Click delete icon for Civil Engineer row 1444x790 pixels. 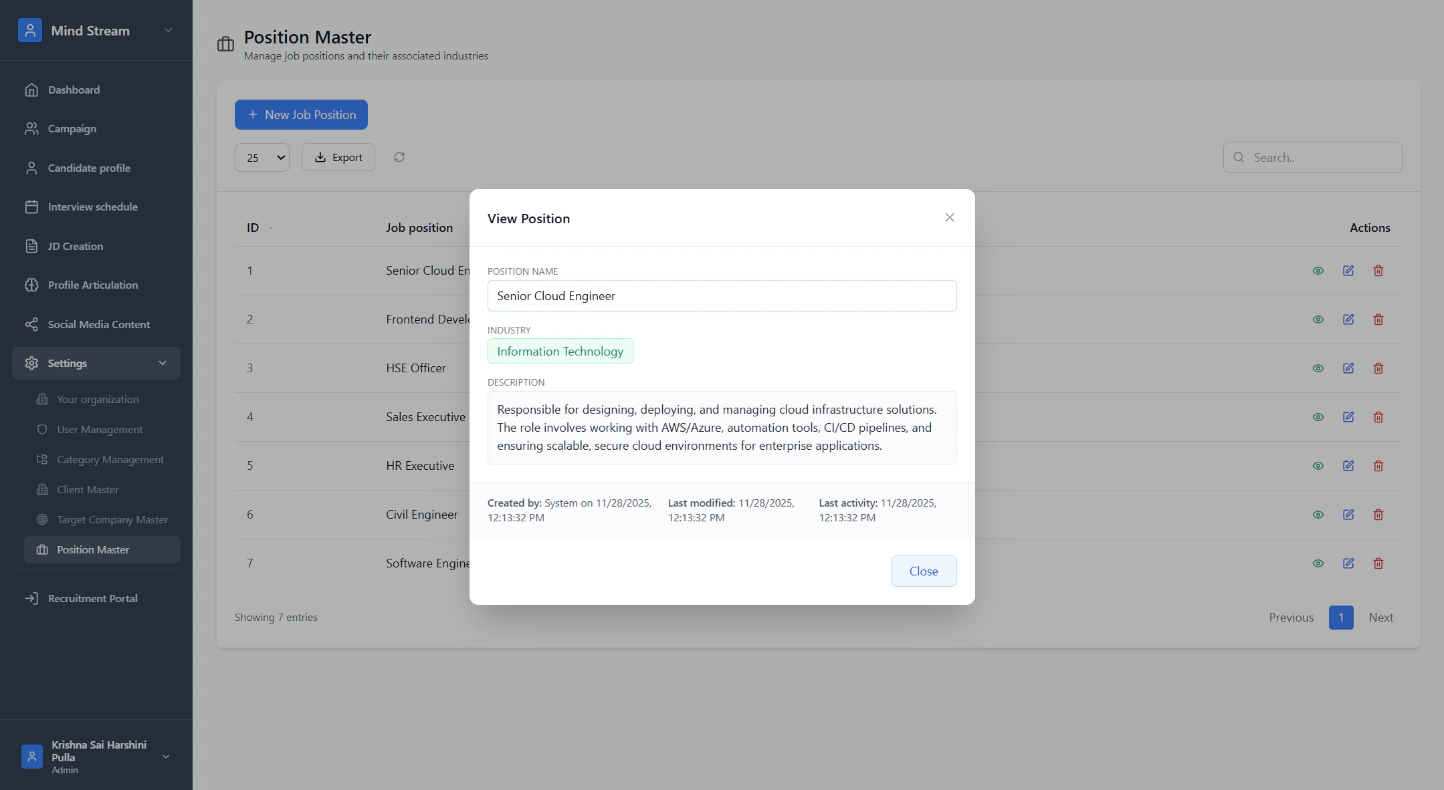1378,515
